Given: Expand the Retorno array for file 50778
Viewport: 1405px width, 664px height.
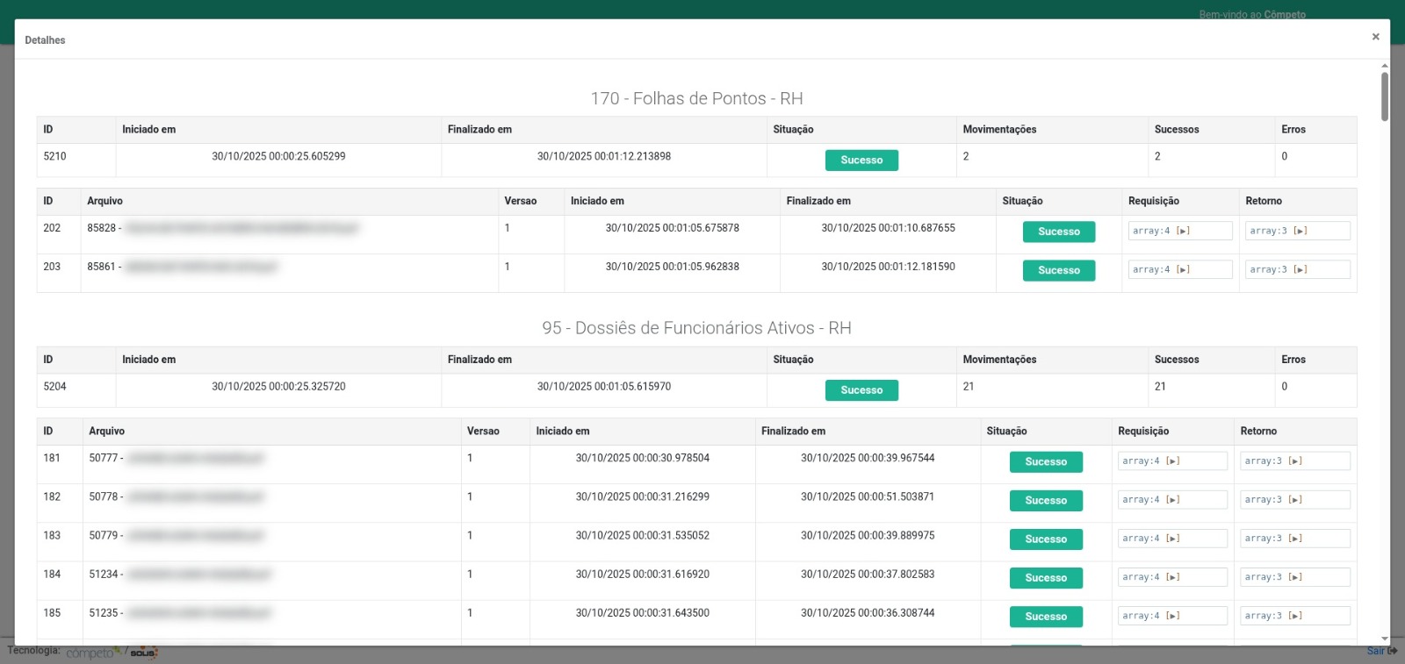Looking at the screenshot, I should [x=1295, y=500].
